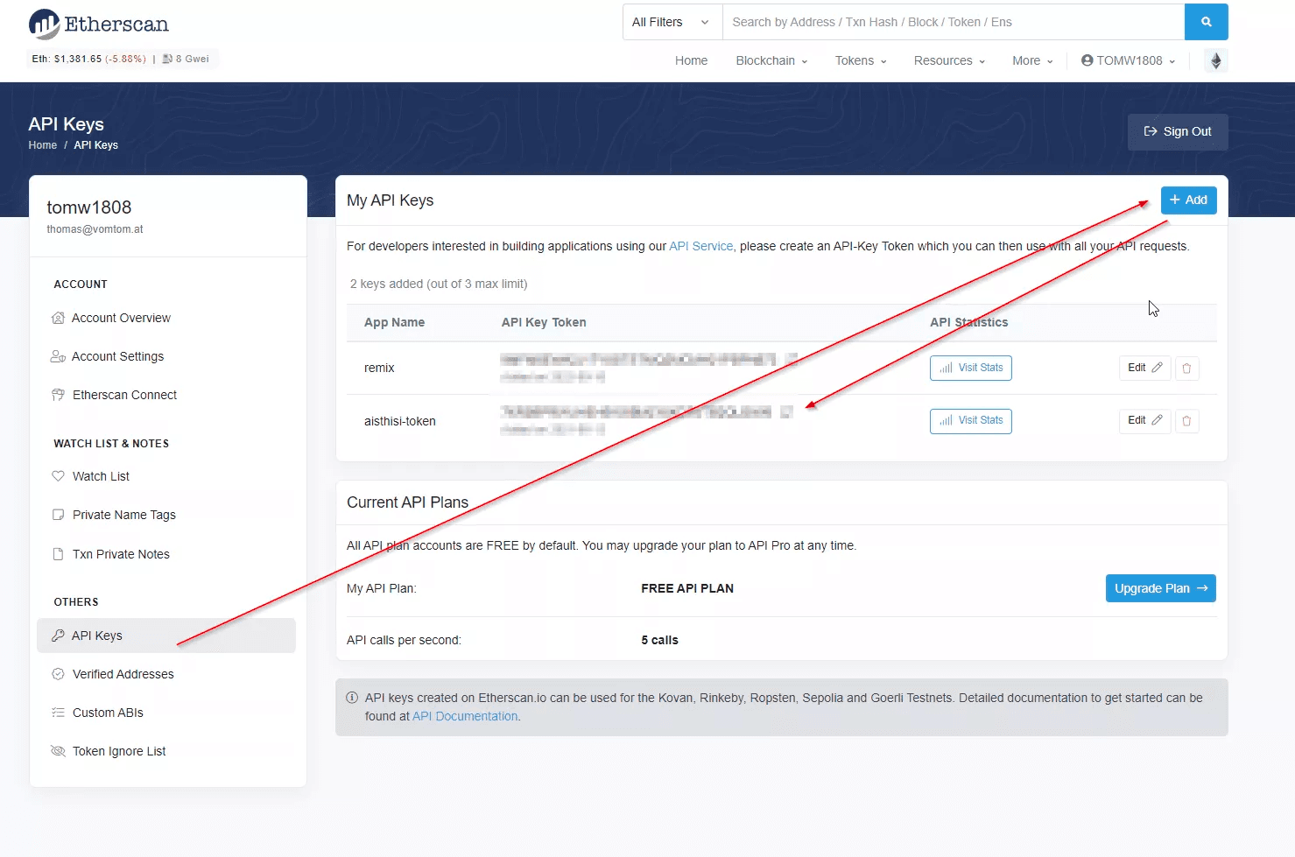The height and width of the screenshot is (857, 1295).
Task: Copy the aisthisi-token API key
Action: click(x=785, y=411)
